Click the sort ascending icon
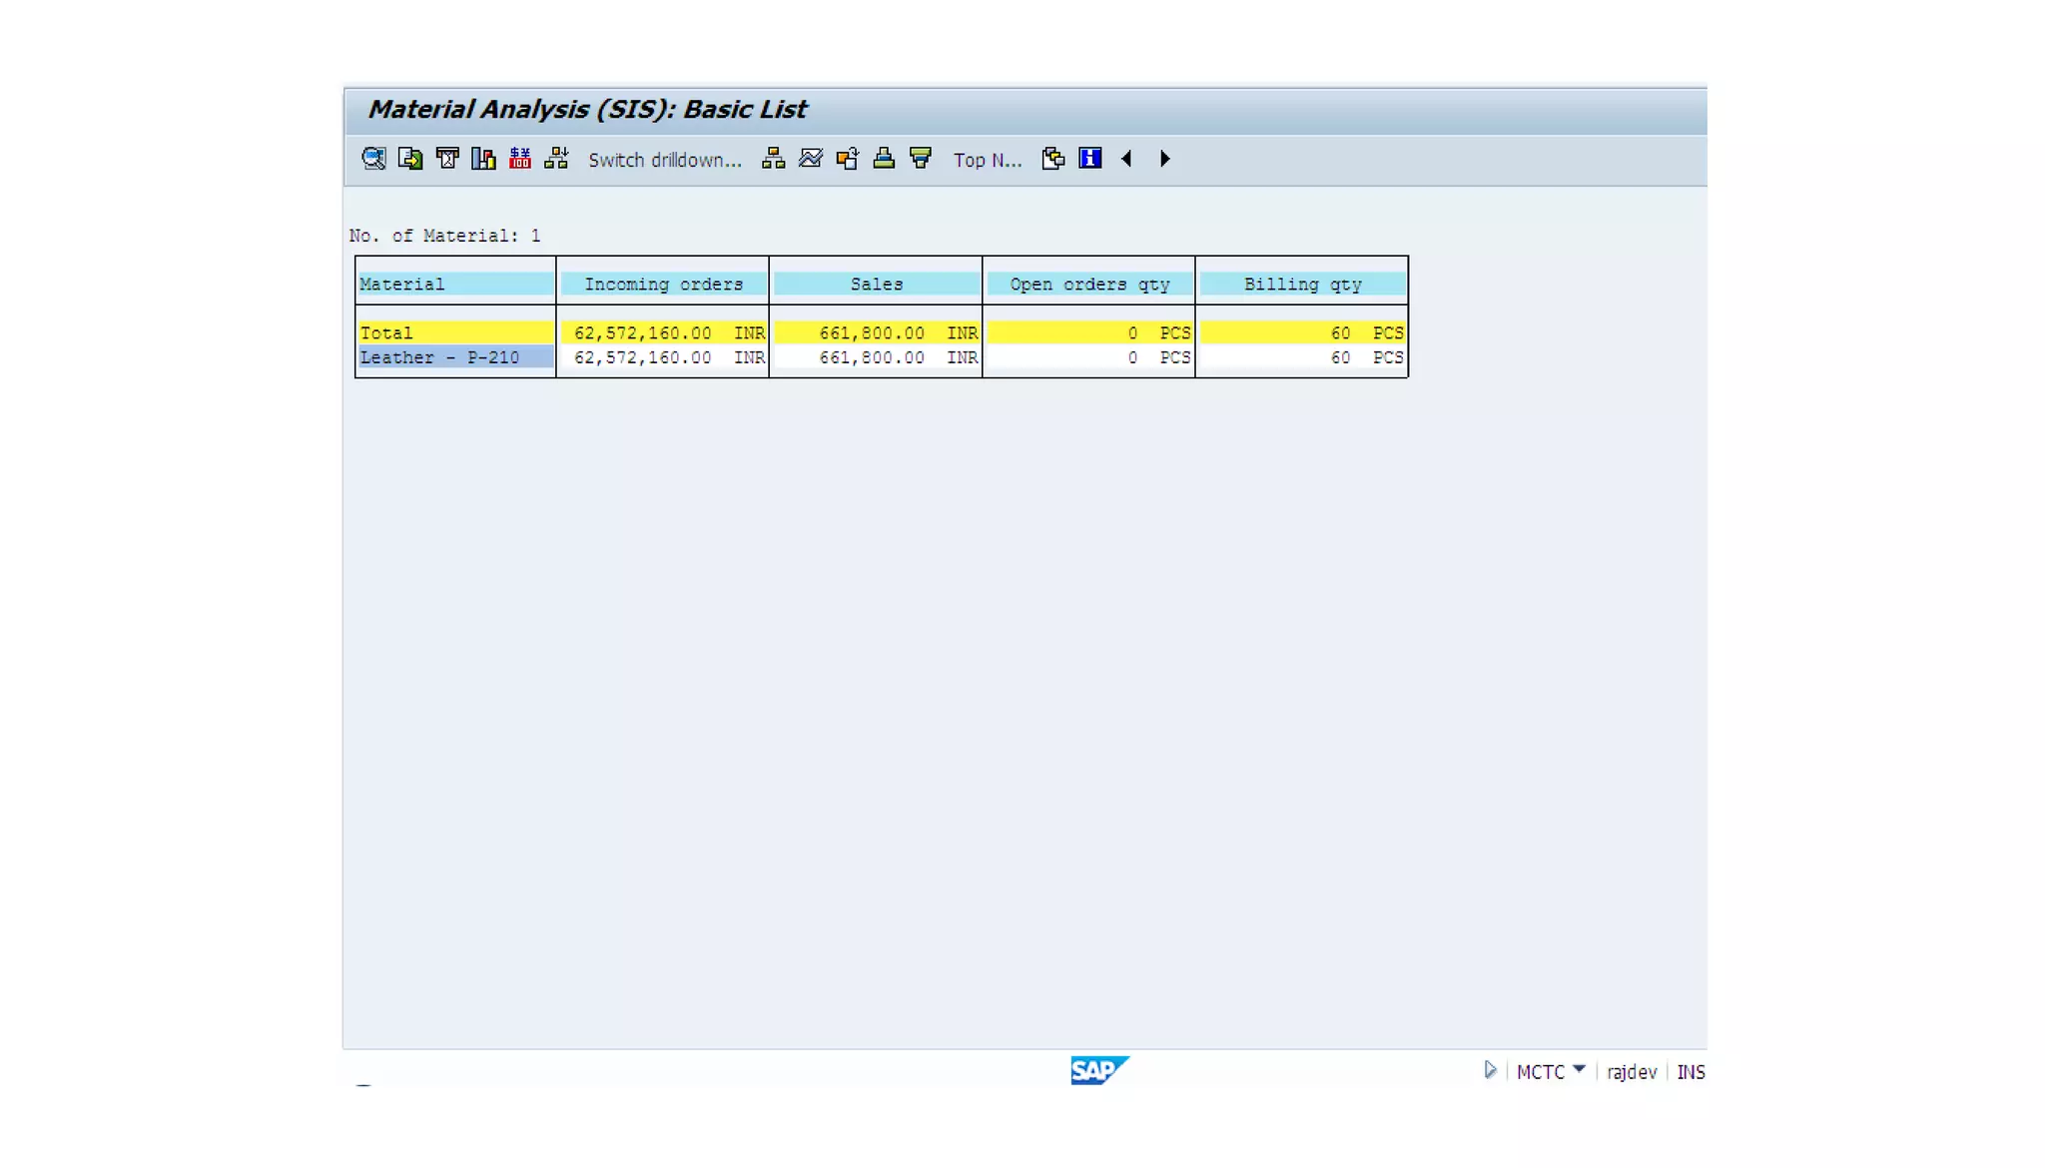Image resolution: width=2045 pixels, height=1168 pixels. [x=884, y=159]
